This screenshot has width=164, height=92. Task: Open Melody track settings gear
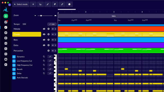point(48,29)
